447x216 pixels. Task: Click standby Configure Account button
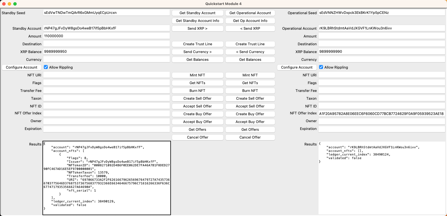(22, 67)
